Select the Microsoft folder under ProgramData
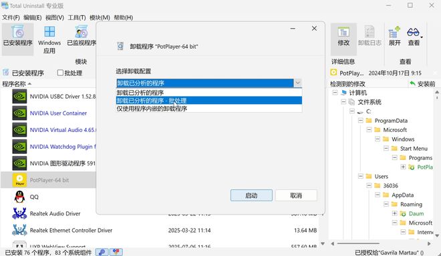 [x=395, y=130]
